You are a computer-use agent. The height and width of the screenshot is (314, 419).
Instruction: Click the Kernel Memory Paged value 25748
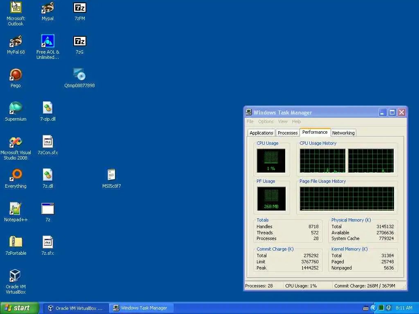(387, 262)
